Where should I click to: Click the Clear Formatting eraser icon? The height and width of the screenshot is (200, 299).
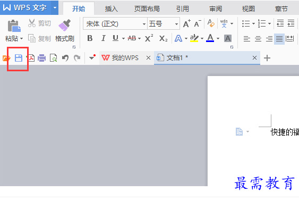[211, 23]
